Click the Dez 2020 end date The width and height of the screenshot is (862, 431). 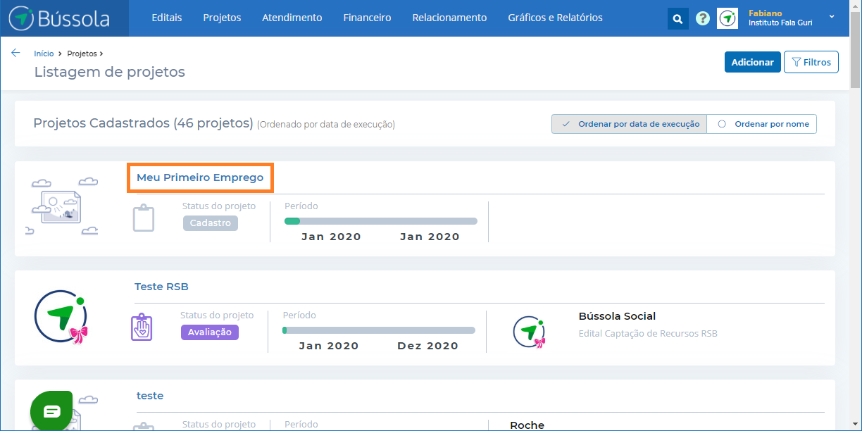[427, 346]
